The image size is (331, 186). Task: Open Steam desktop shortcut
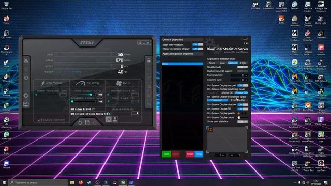coord(6,63)
